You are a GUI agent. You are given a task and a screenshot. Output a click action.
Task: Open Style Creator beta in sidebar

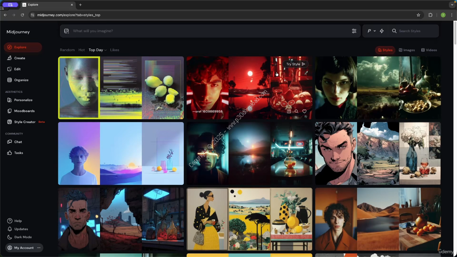coord(25,122)
